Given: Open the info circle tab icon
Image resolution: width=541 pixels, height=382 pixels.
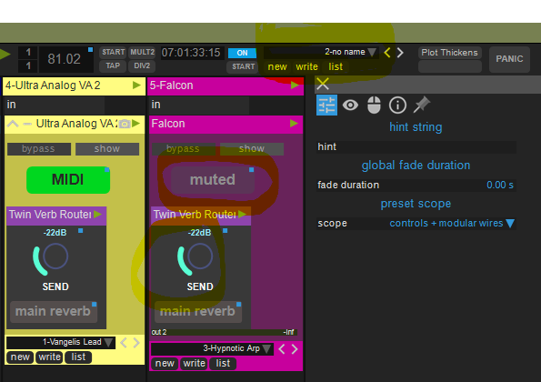Looking at the screenshot, I should [397, 105].
